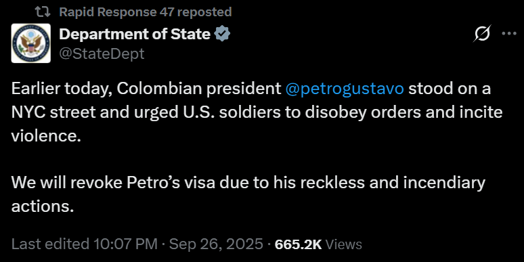
Task: Open the State Department seal avatar
Action: coord(30,43)
